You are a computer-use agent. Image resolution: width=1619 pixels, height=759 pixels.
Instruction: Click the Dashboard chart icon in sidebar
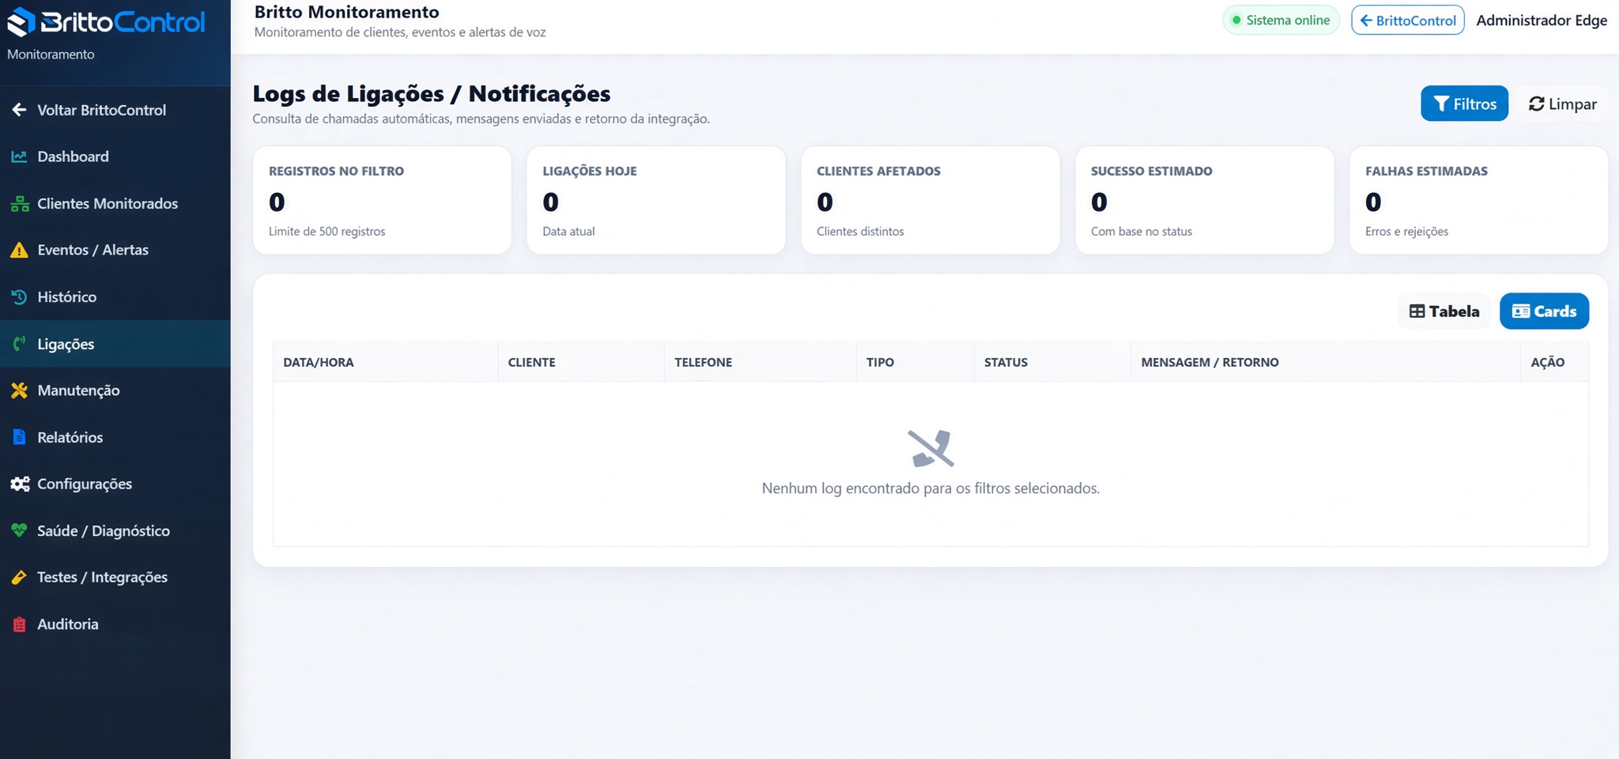point(19,157)
